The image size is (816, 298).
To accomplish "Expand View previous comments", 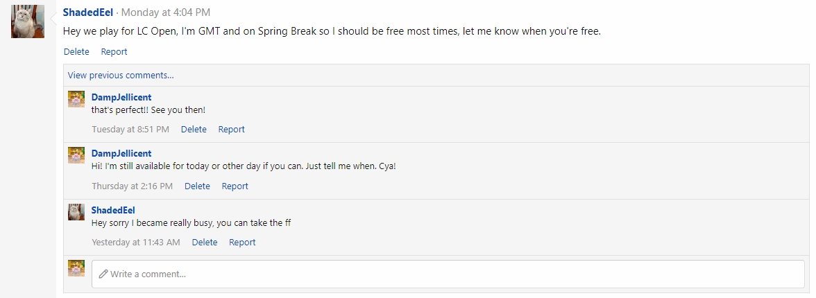I will [121, 75].
